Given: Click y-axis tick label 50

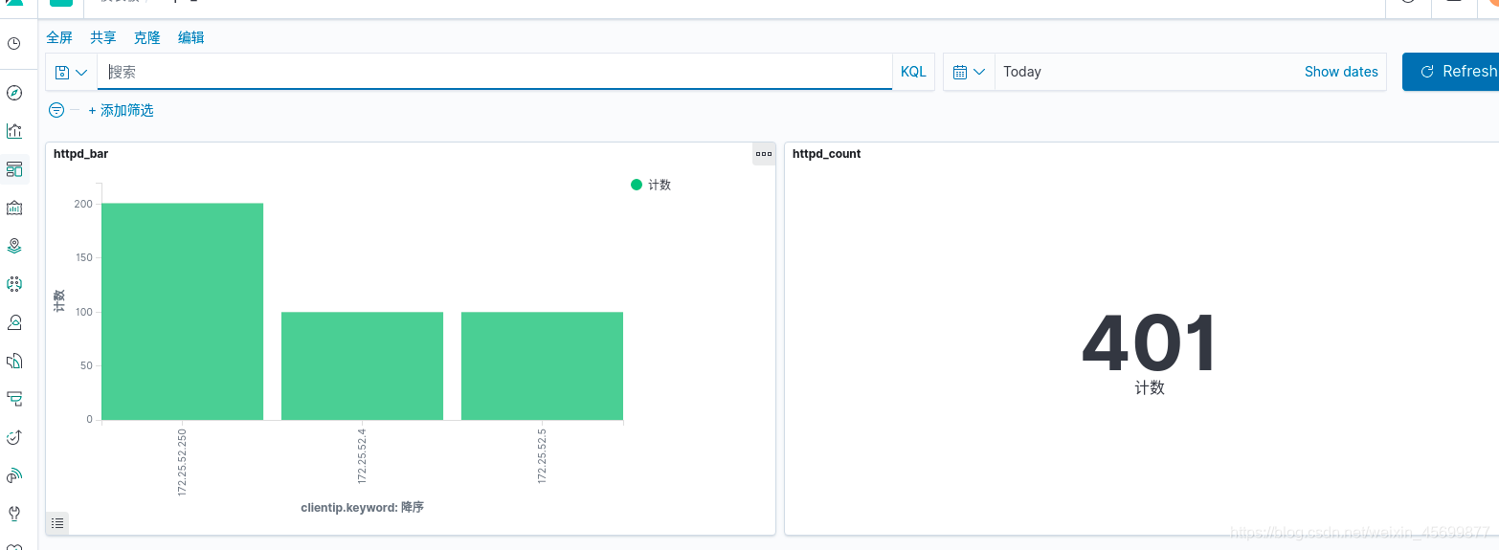Looking at the screenshot, I should click(86, 365).
